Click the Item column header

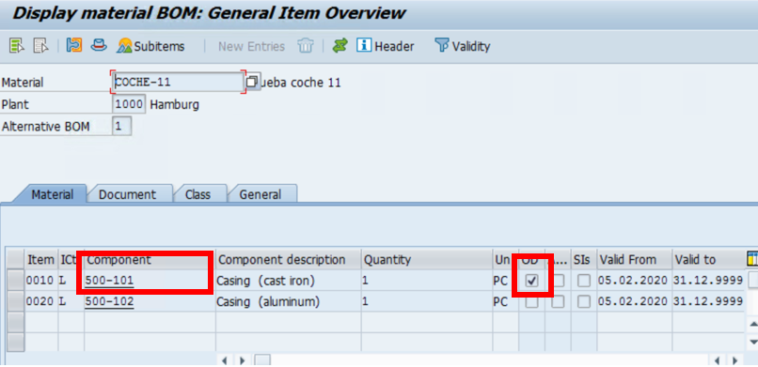41,260
